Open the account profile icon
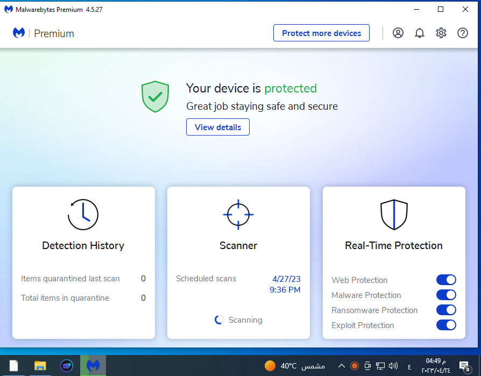Image resolution: width=481 pixels, height=376 pixels. [x=398, y=33]
